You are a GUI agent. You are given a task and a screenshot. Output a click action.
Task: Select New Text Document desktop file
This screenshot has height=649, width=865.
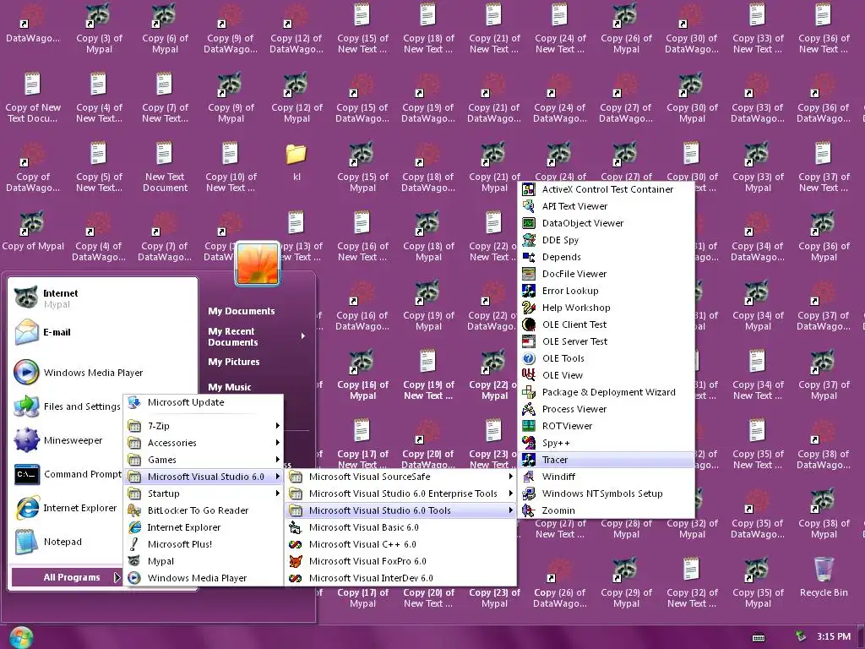pos(165,167)
